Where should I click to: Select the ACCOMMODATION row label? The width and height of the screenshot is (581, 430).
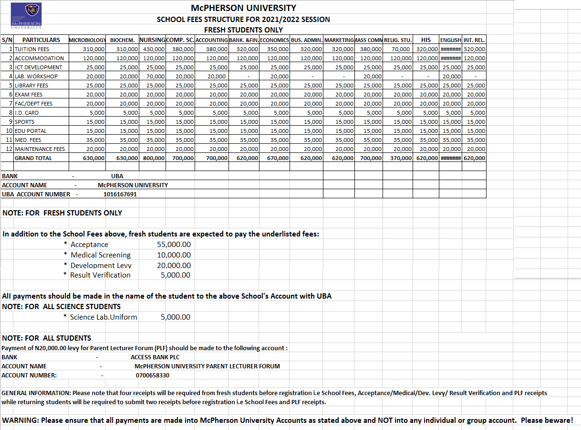point(39,58)
